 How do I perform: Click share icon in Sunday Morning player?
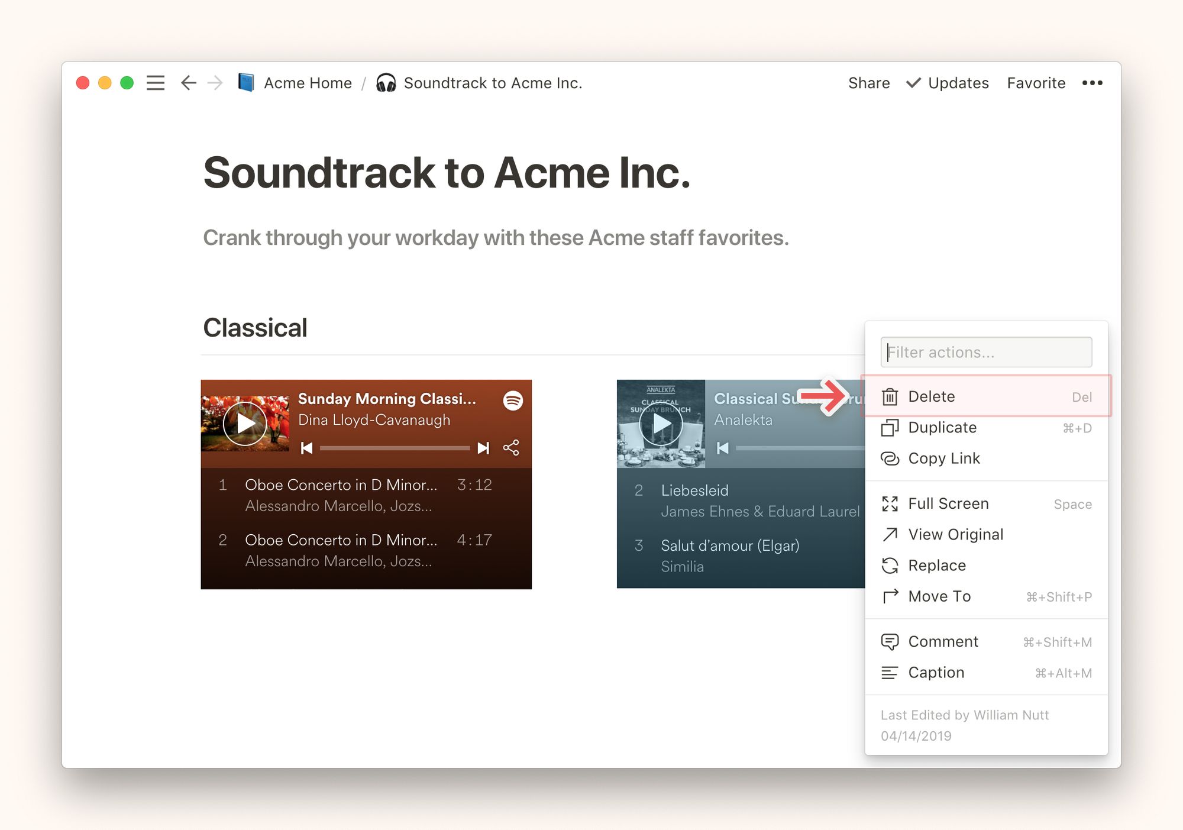tap(511, 448)
